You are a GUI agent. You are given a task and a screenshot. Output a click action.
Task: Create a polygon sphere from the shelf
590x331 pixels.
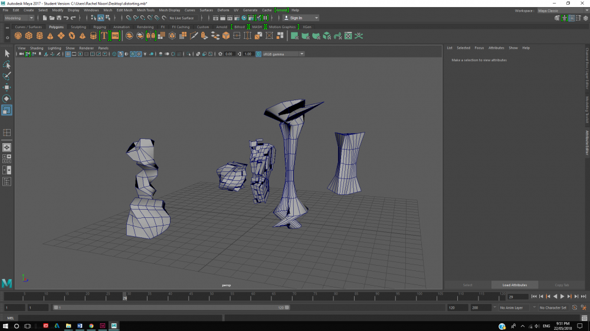pyautogui.click(x=18, y=36)
